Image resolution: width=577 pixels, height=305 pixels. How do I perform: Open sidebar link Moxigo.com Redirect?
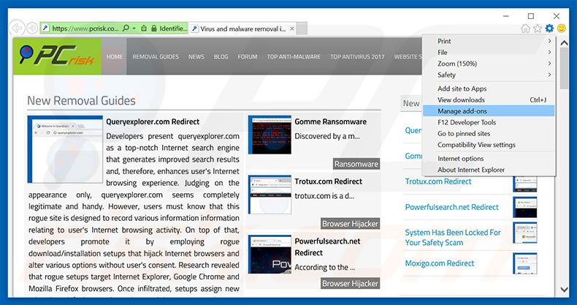point(440,263)
